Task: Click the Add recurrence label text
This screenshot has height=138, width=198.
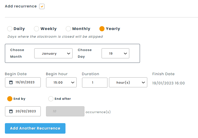Action: [x=21, y=6]
